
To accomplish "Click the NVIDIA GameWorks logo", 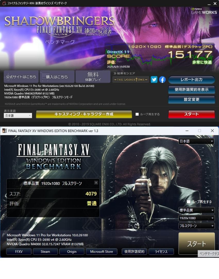I will (204, 11).
